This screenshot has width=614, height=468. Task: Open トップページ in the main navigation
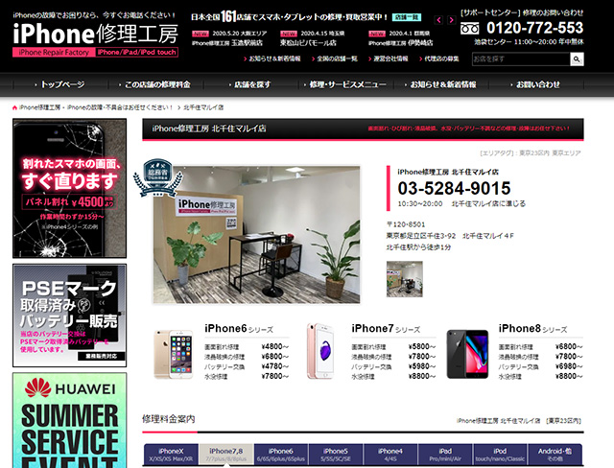pyautogui.click(x=60, y=84)
